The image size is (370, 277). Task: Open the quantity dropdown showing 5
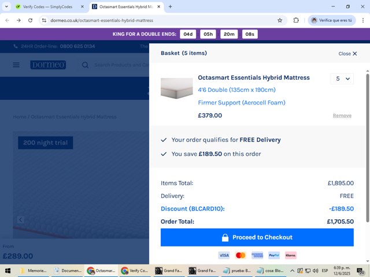pos(342,78)
